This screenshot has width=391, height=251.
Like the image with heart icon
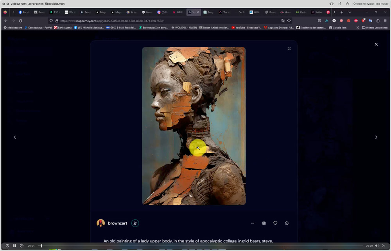click(275, 223)
